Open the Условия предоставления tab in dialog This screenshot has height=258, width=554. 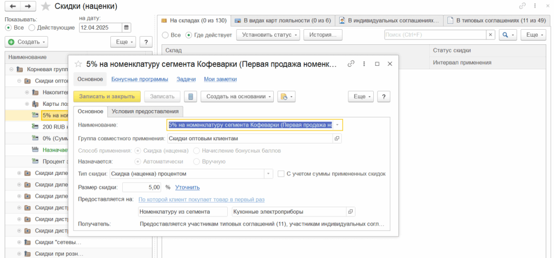[x=145, y=111]
